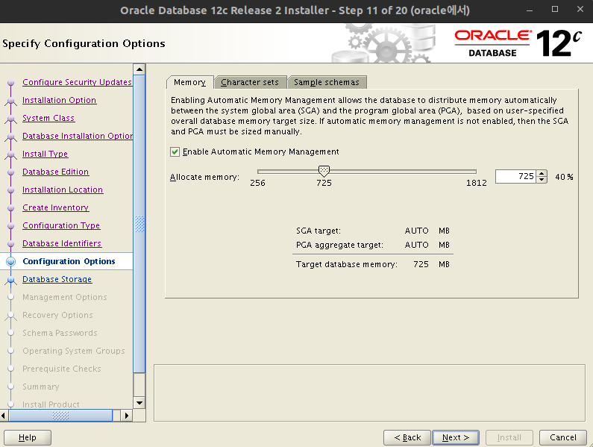The height and width of the screenshot is (447, 593).
Task: Go to Installation Option step
Action: pos(60,100)
